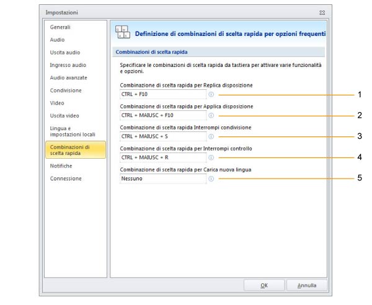Click the Annulla button
372x305 pixels.
click(x=307, y=285)
